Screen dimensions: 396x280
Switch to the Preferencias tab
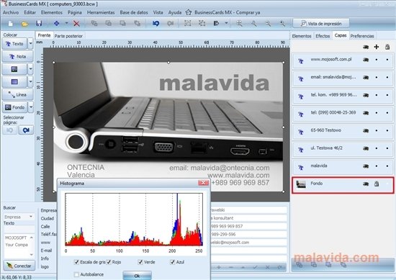point(362,36)
